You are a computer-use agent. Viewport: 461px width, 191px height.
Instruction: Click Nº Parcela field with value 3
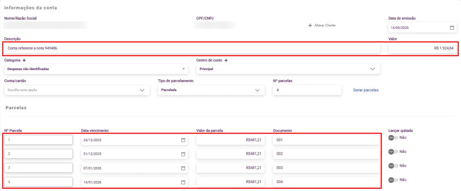[38, 168]
